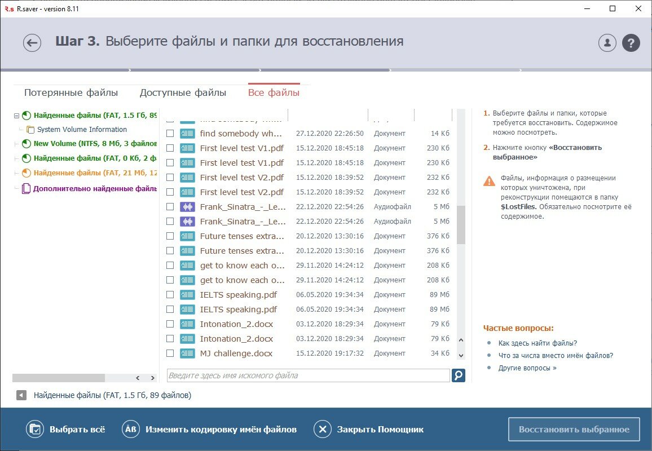This screenshot has width=652, height=451.
Task: Open help via the question mark icon
Action: click(631, 42)
